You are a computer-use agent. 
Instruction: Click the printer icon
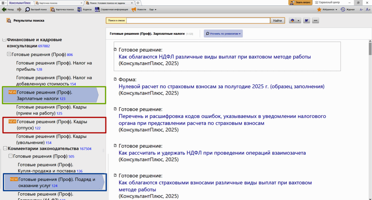293,21
